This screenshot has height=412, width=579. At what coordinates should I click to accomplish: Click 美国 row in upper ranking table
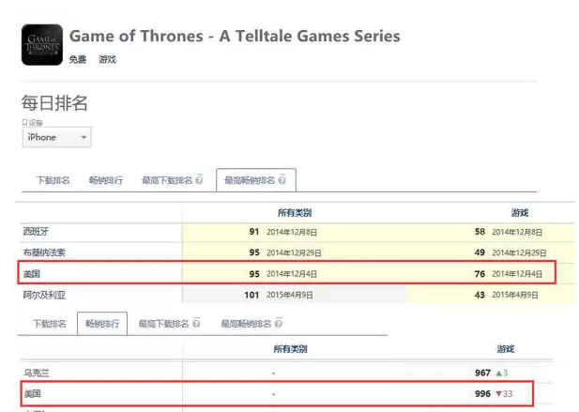coord(286,273)
